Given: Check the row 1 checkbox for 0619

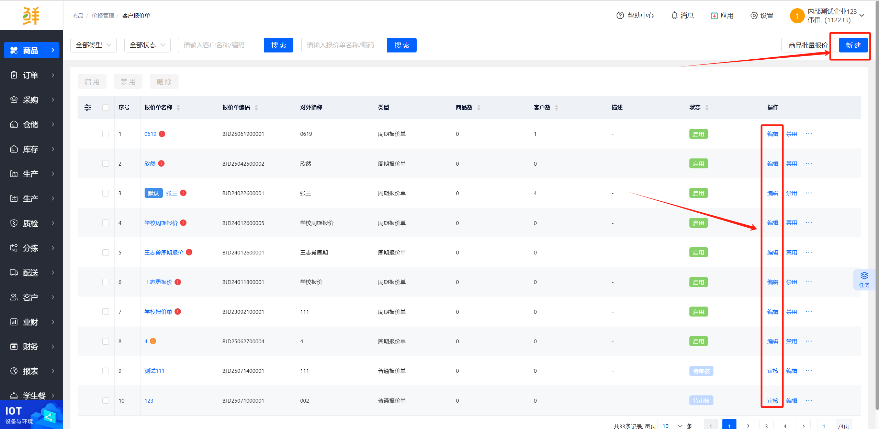Looking at the screenshot, I should (x=105, y=134).
